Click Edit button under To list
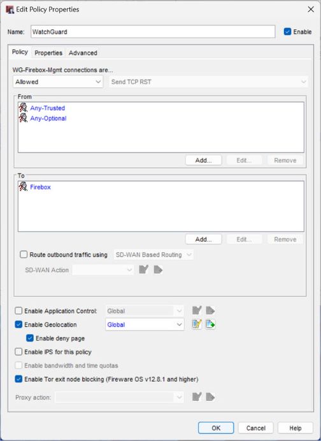 tap(244, 240)
